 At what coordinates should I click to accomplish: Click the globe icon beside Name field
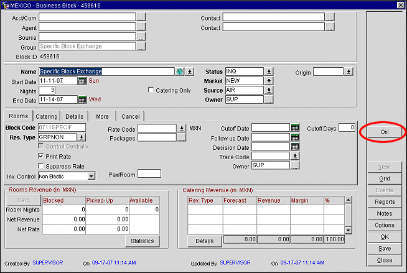pyautogui.click(x=179, y=72)
